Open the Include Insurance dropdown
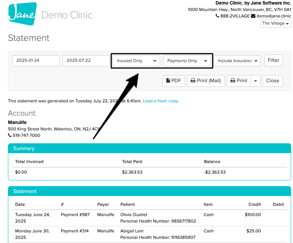293x243 pixels. [x=237, y=61]
